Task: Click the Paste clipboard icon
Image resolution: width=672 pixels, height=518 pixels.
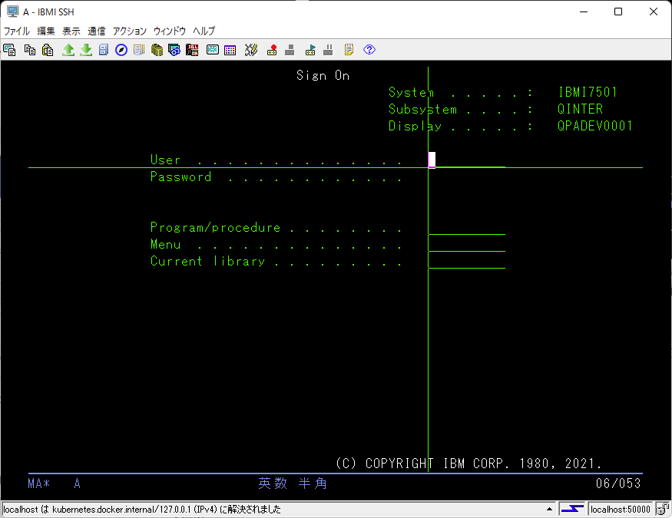Action: [48, 50]
